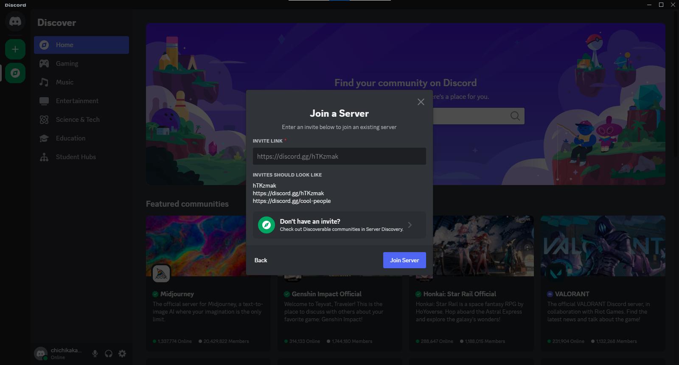Click '1,188,015 Members' Honkai count
The image size is (679, 365).
(485, 341)
